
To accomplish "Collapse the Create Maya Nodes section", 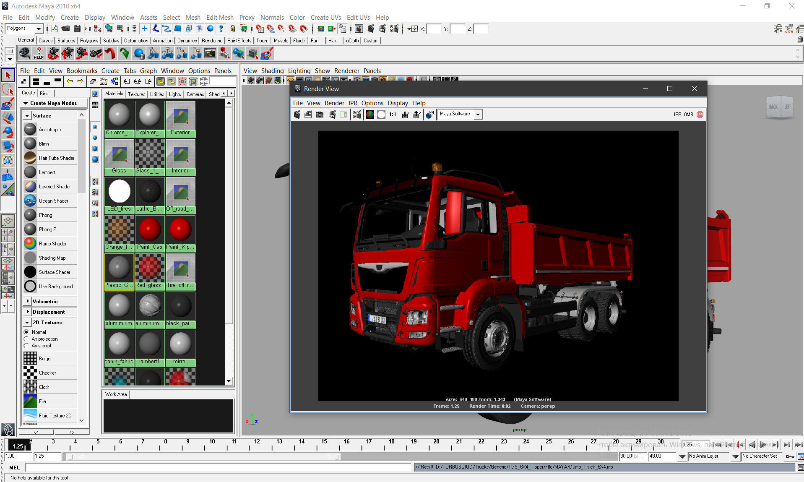I will pos(26,103).
